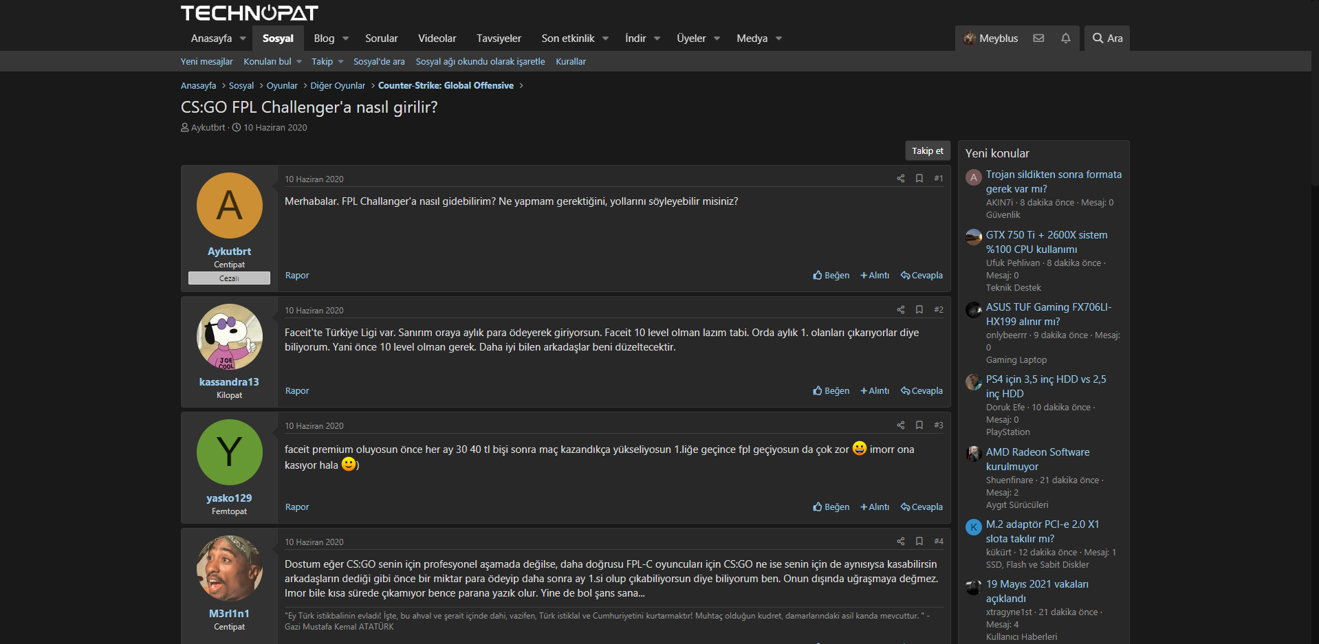Bookmark post #2
Viewport: 1319px width, 644px height.
919,310
